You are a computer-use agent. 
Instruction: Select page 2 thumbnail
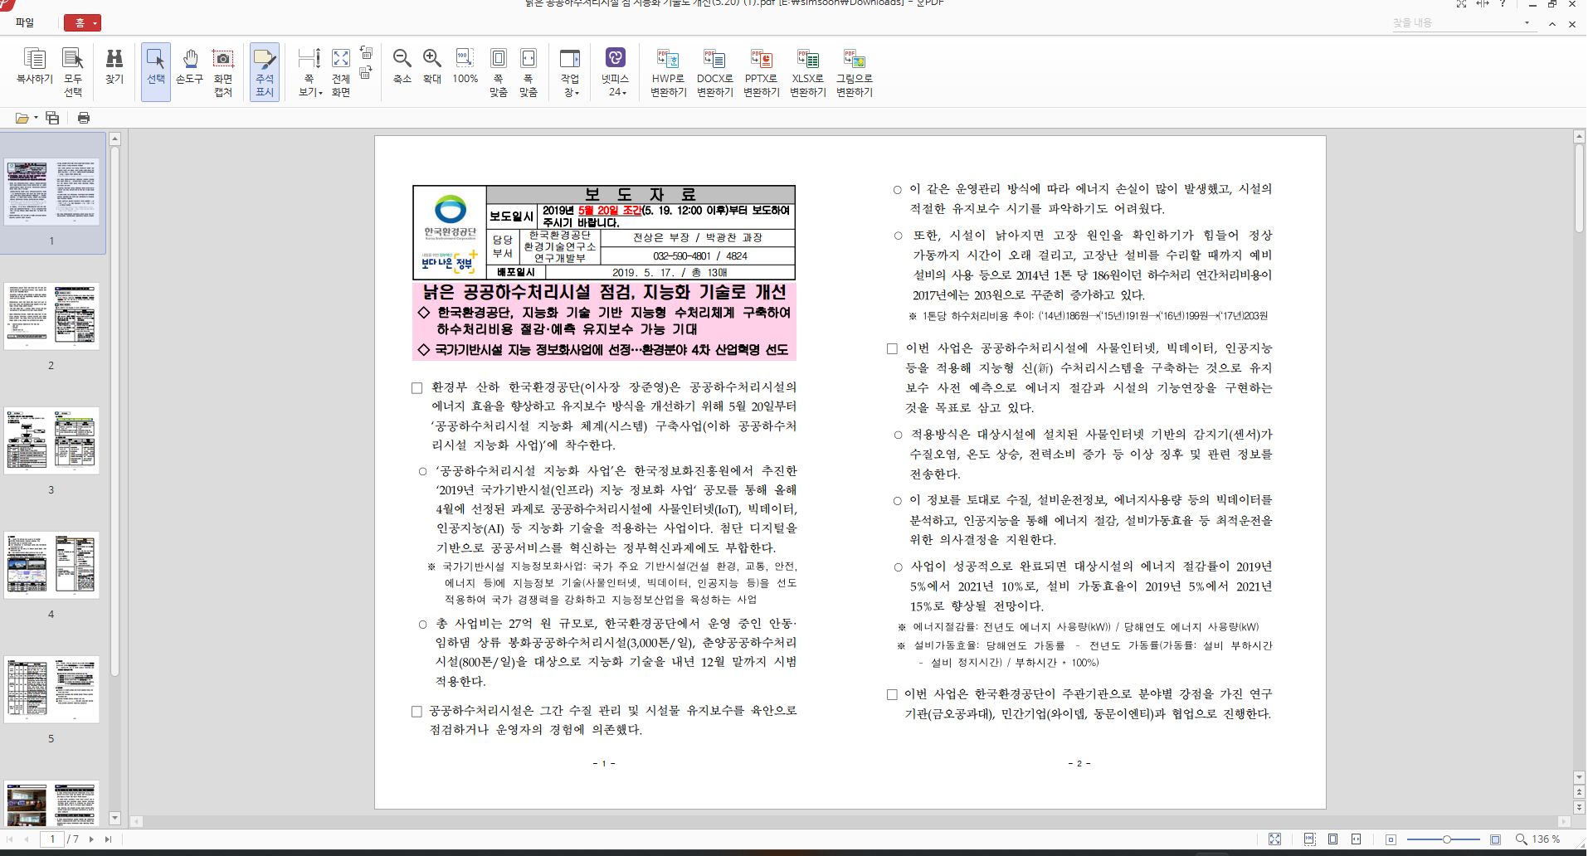(51, 316)
